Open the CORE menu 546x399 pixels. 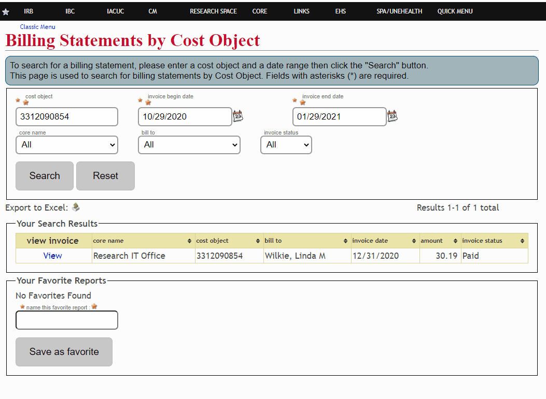[260, 11]
